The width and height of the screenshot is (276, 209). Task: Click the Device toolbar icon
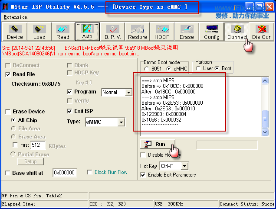coord(15,32)
